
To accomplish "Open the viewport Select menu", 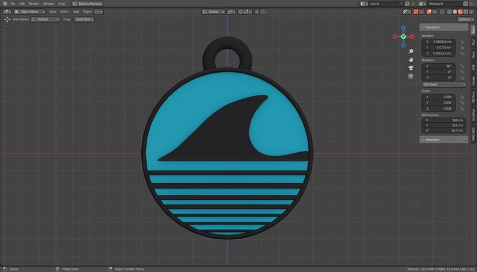I will [x=64, y=11].
